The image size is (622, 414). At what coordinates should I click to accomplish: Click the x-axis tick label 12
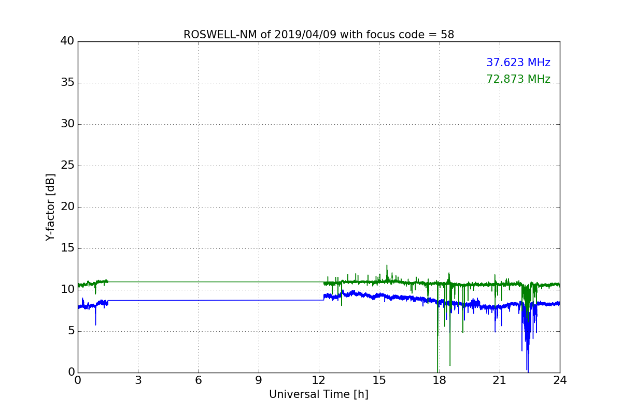319,380
